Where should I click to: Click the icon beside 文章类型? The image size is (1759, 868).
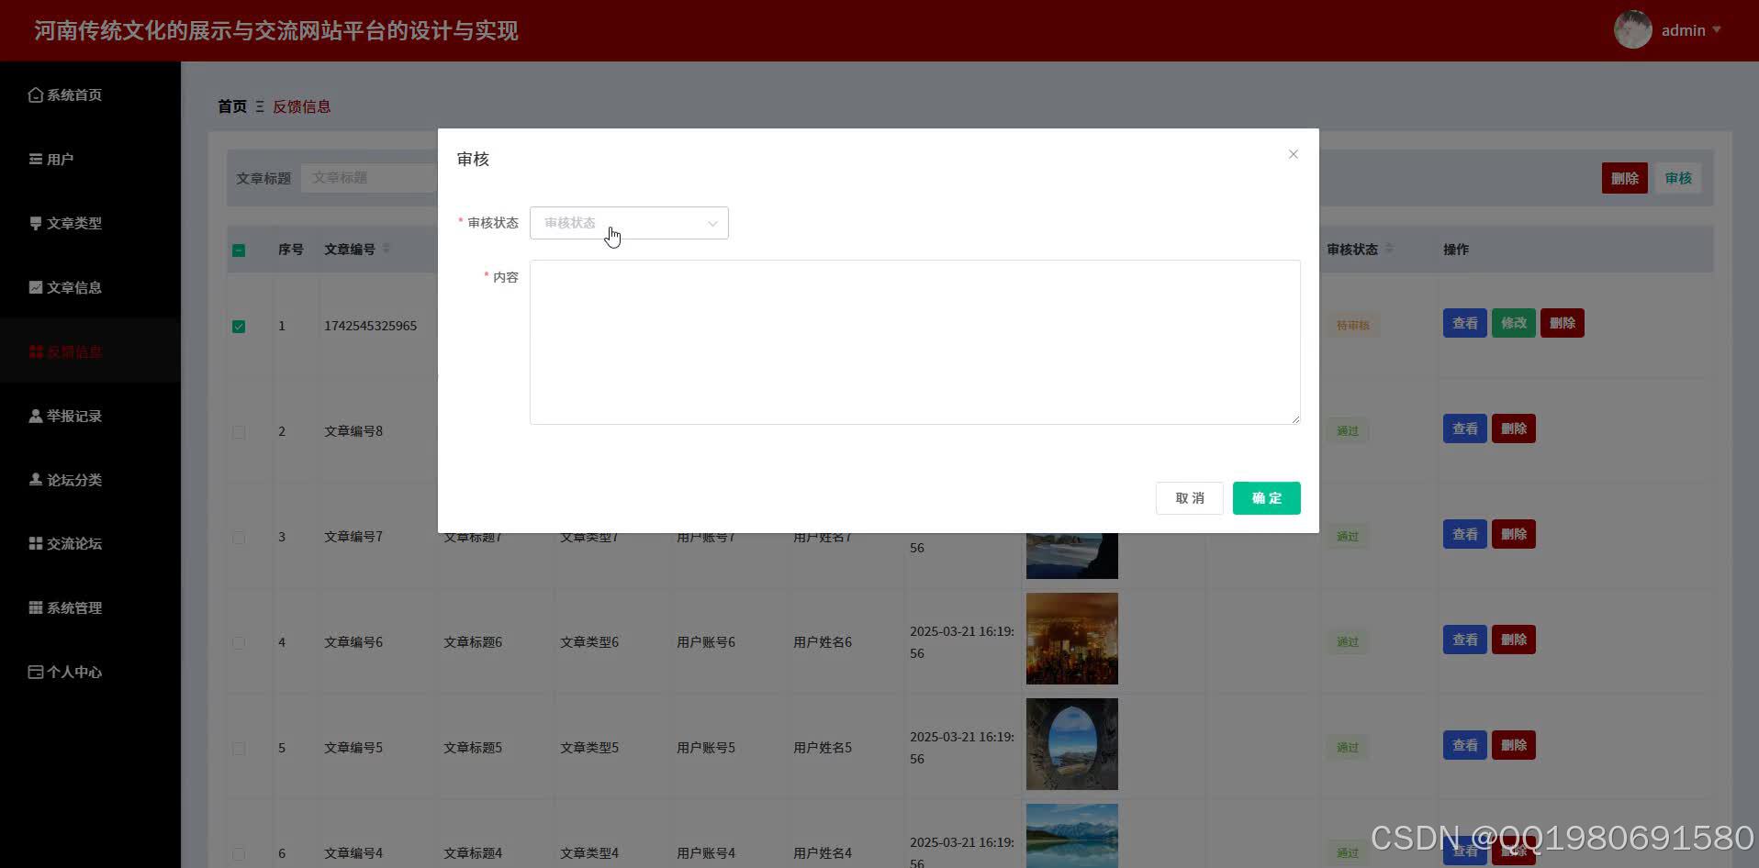pos(36,223)
